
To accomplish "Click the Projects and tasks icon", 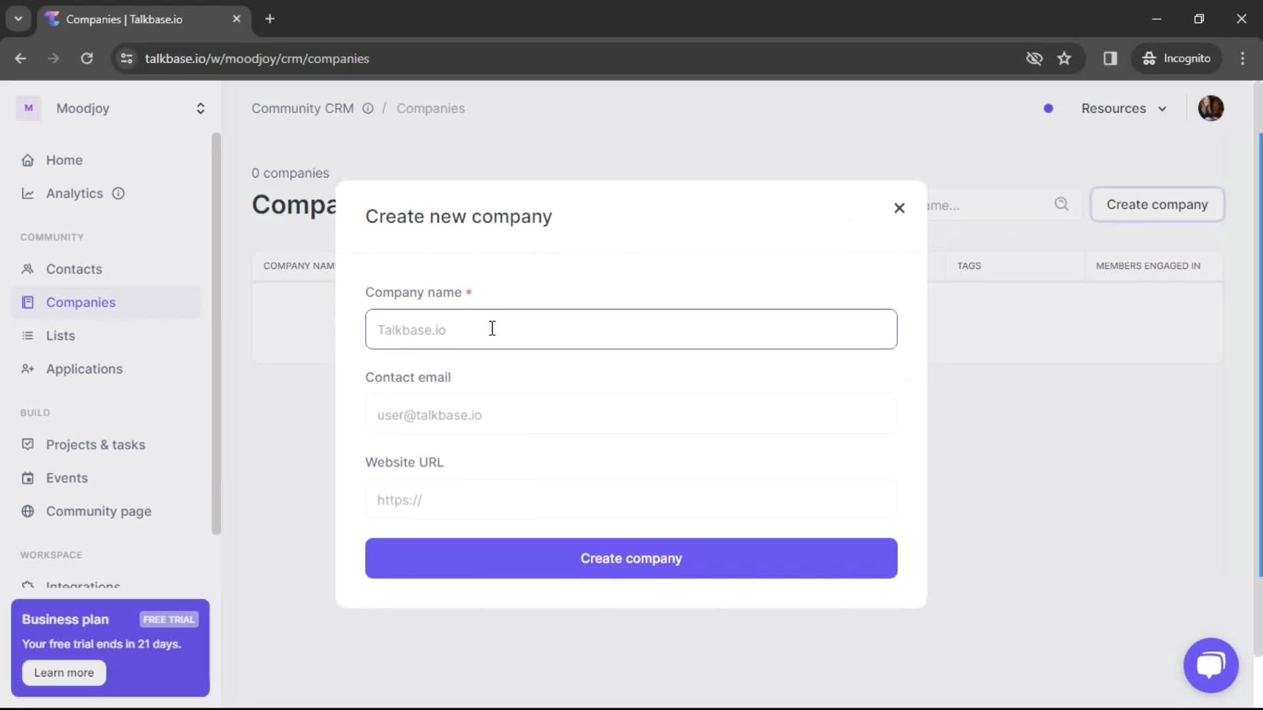I will click(28, 444).
